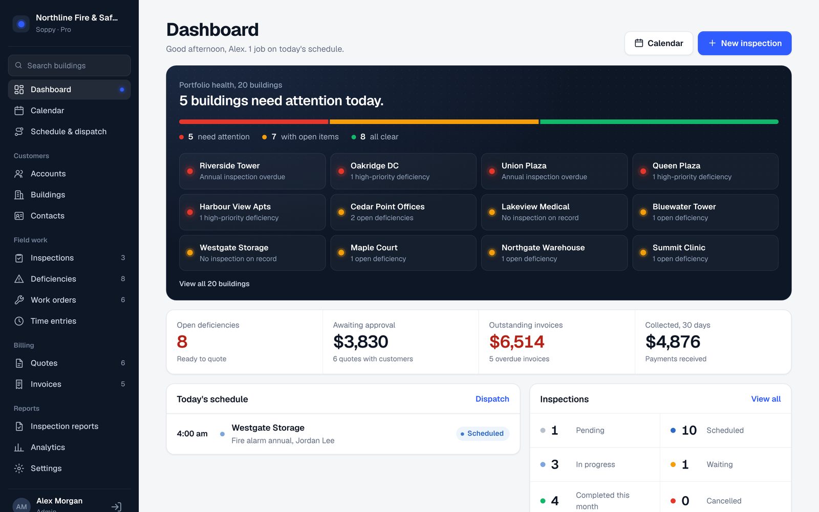This screenshot has height=512, width=819.
Task: Click the Inspections clipboard icon
Action: [x=19, y=258]
